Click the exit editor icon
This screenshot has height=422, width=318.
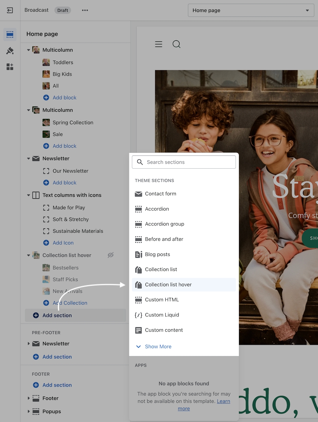[x=10, y=10]
